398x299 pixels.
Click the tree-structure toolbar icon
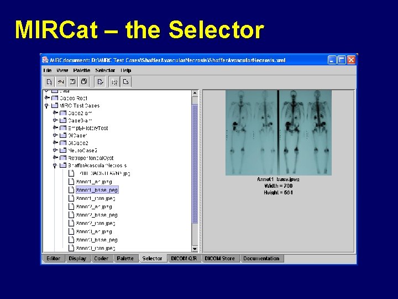click(x=114, y=82)
